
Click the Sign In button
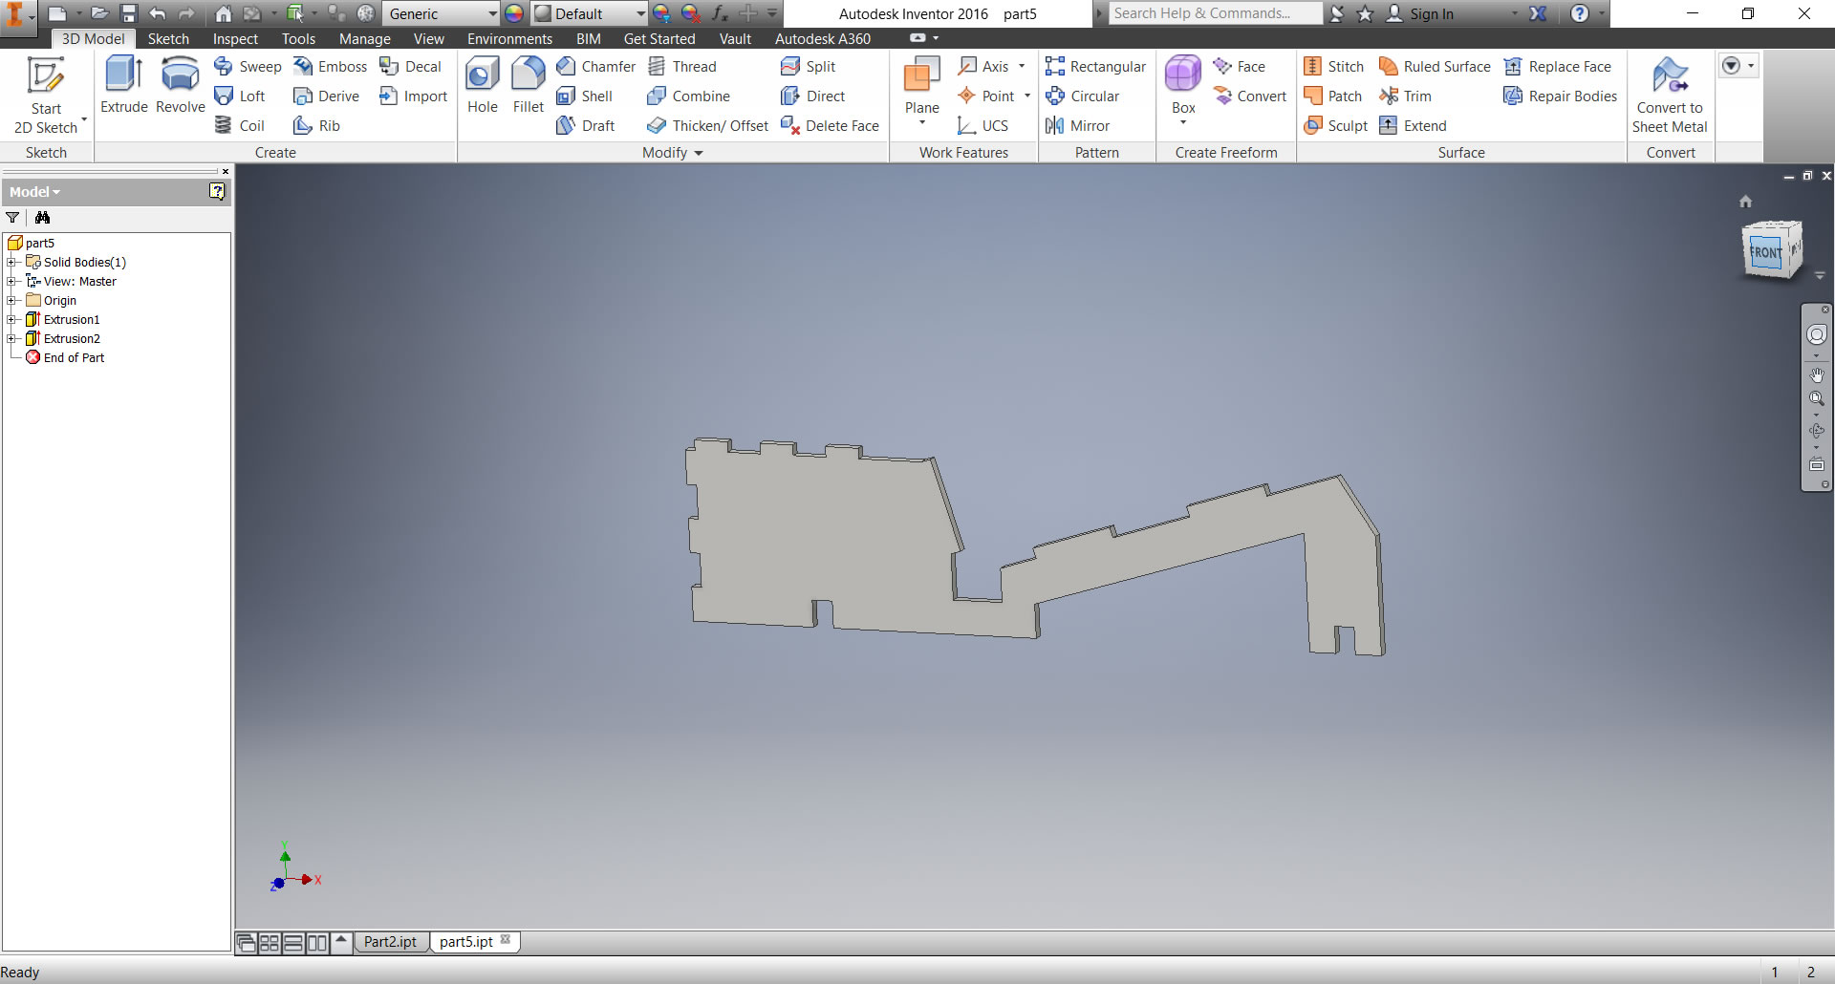1420,13
